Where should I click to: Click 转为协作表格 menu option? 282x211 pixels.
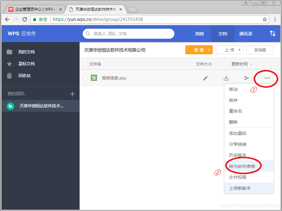point(249,166)
